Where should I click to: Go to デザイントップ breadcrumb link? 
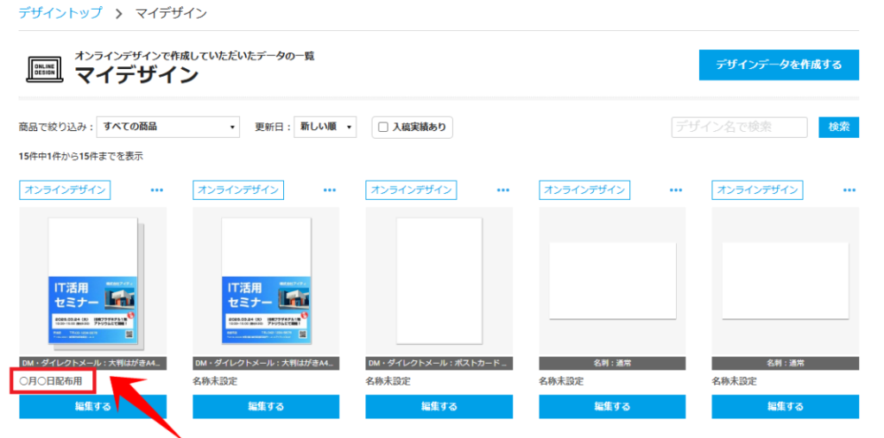pos(60,13)
